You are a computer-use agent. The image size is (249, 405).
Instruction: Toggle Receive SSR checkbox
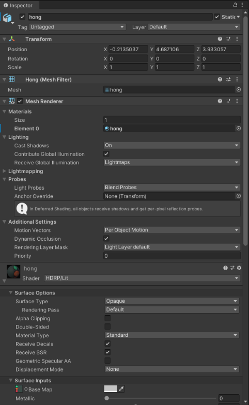tap(107, 352)
